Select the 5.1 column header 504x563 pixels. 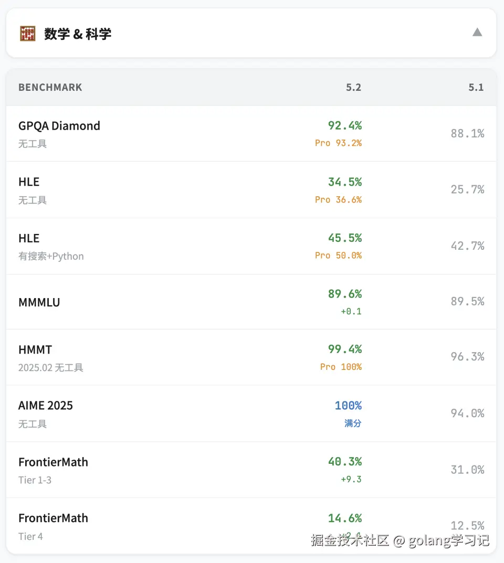click(x=476, y=87)
